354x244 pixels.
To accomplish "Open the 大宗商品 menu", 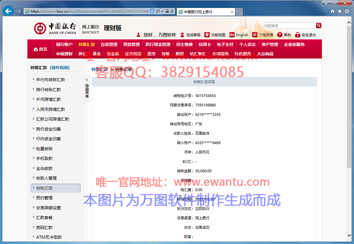I will click(x=265, y=53).
